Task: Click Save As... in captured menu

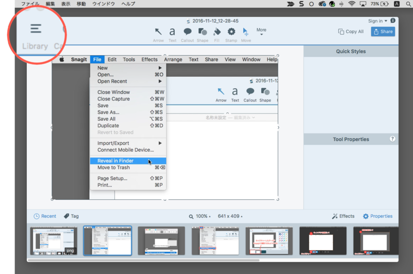Action: pyautogui.click(x=128, y=112)
